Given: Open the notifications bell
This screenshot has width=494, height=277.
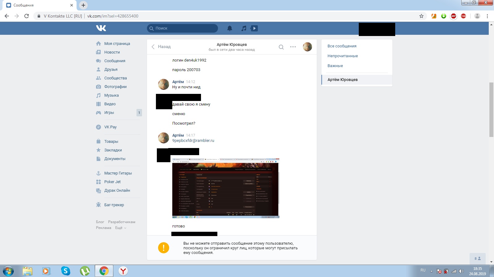Looking at the screenshot, I should pyautogui.click(x=230, y=28).
